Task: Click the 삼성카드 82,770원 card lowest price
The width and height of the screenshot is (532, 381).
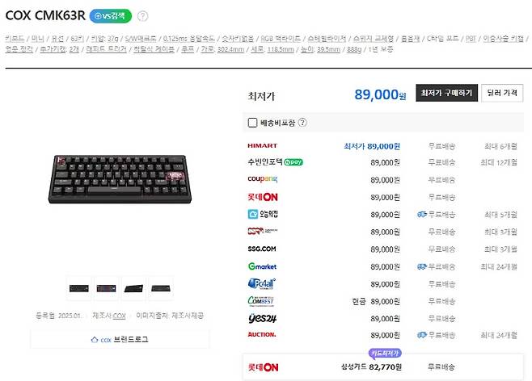Action: coord(371,366)
